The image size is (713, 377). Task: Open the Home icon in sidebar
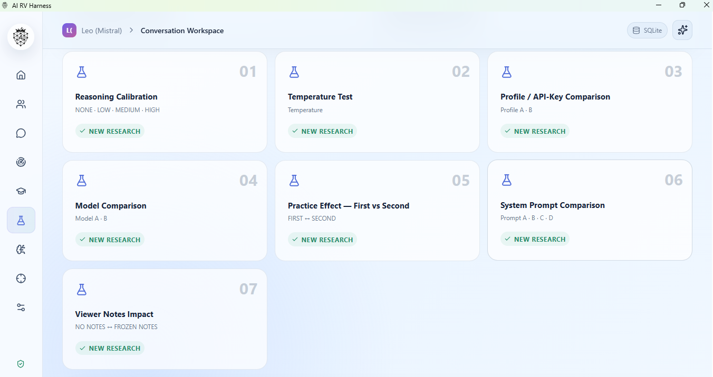(21, 75)
